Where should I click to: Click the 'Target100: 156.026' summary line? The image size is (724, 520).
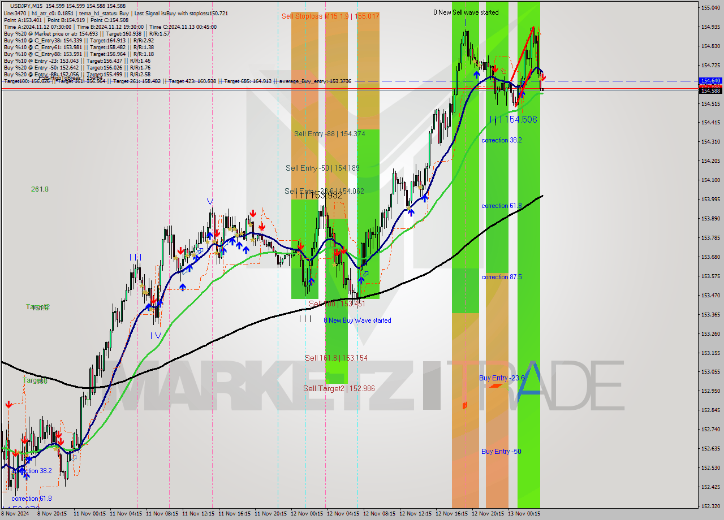(177, 81)
